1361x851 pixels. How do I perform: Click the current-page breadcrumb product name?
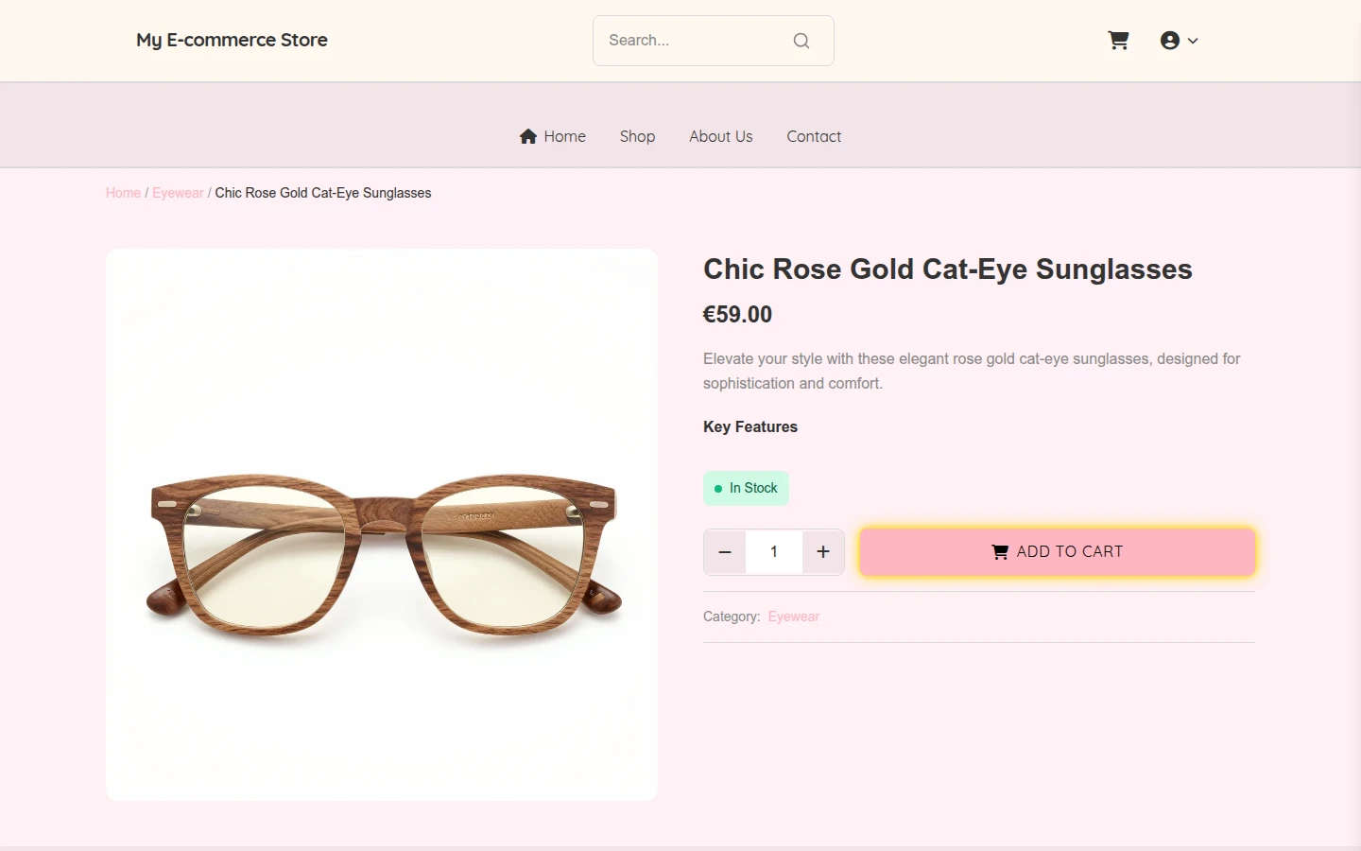pos(323,193)
